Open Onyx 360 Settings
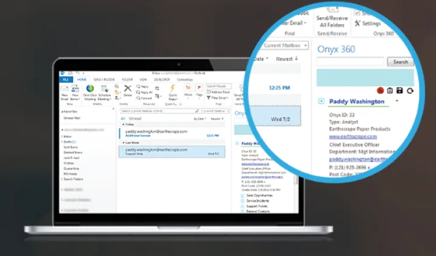The width and height of the screenshot is (436, 256). pos(367,23)
